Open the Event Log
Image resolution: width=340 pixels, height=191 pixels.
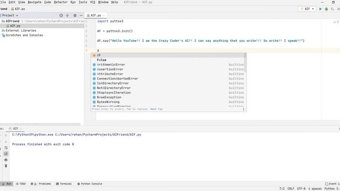click(x=332, y=184)
